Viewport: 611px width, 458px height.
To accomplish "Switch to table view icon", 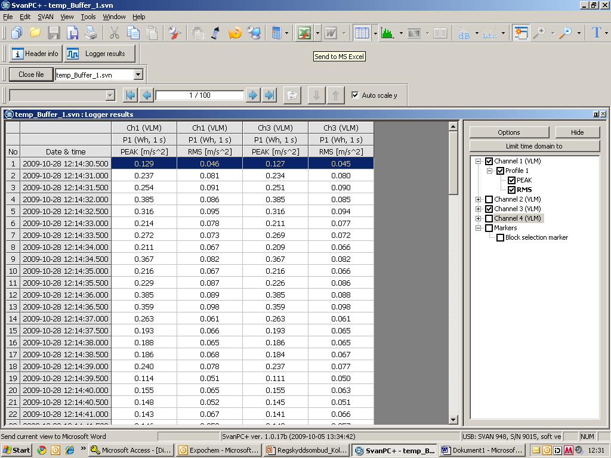I will coord(361,33).
